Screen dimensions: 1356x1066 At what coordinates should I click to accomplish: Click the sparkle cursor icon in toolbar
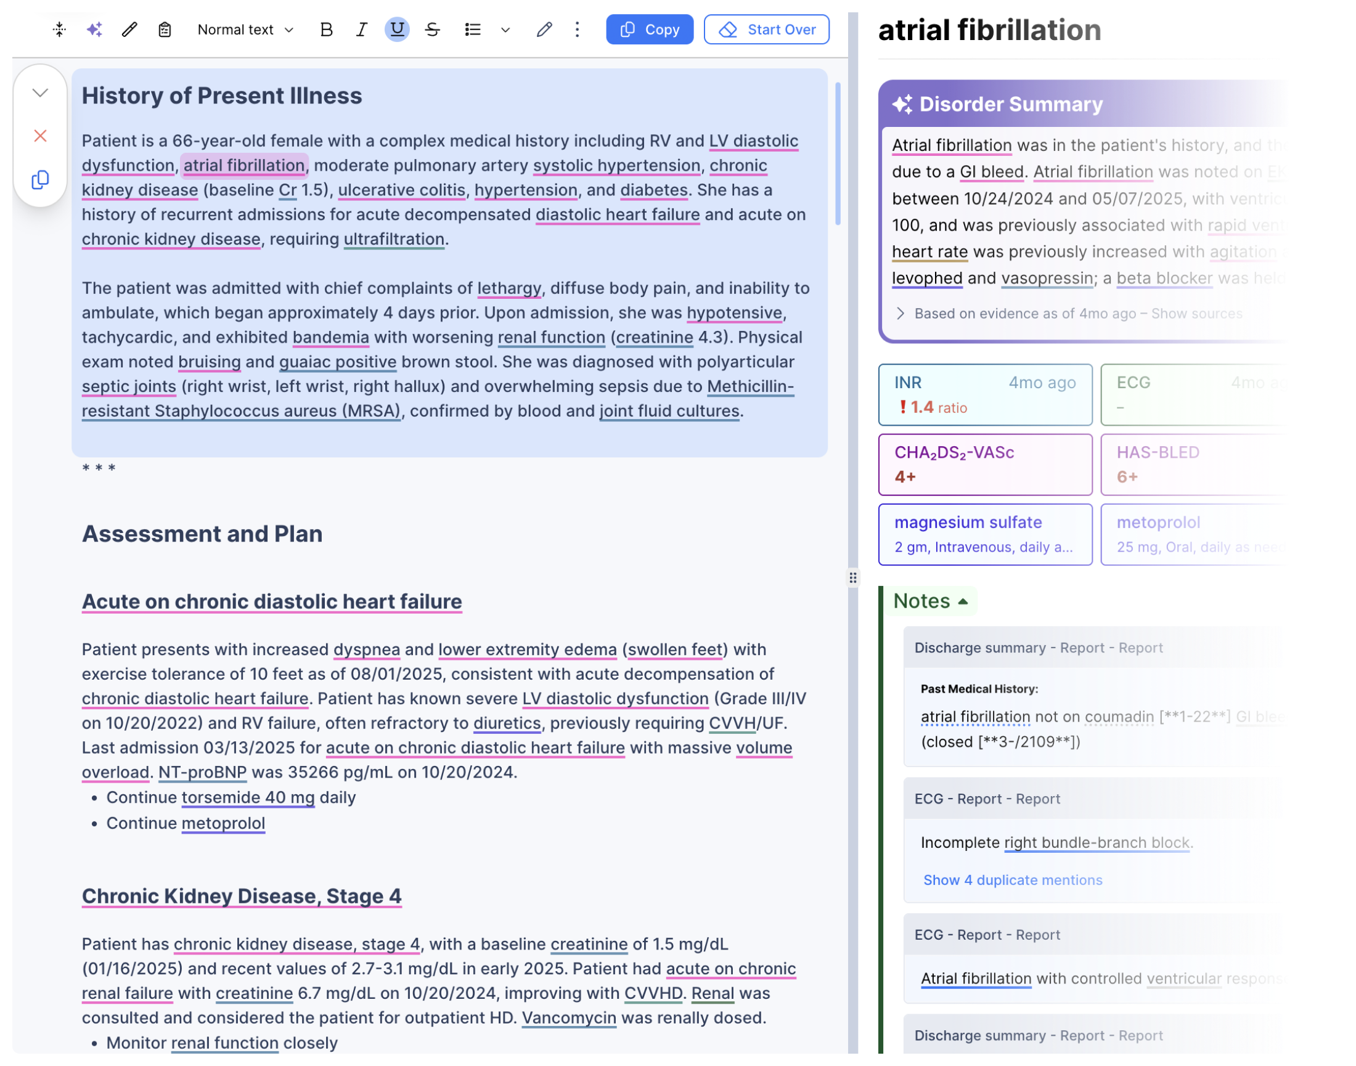tap(59, 30)
